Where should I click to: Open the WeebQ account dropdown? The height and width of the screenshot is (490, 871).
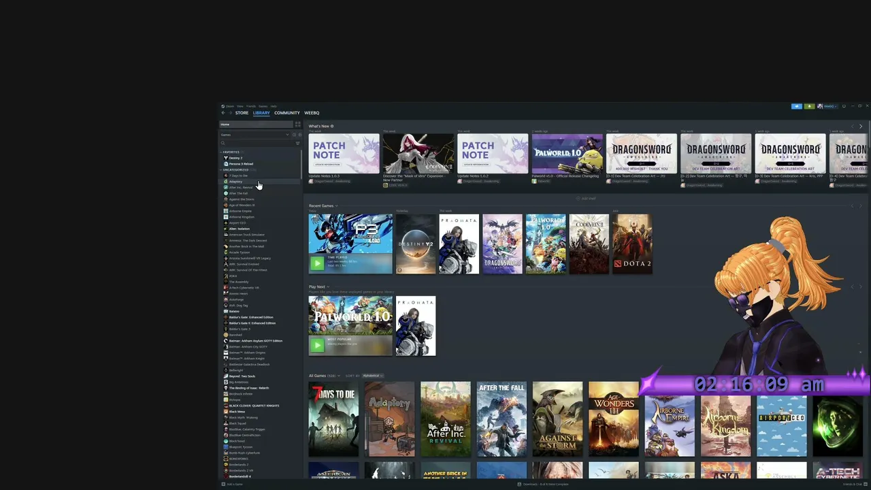point(827,106)
